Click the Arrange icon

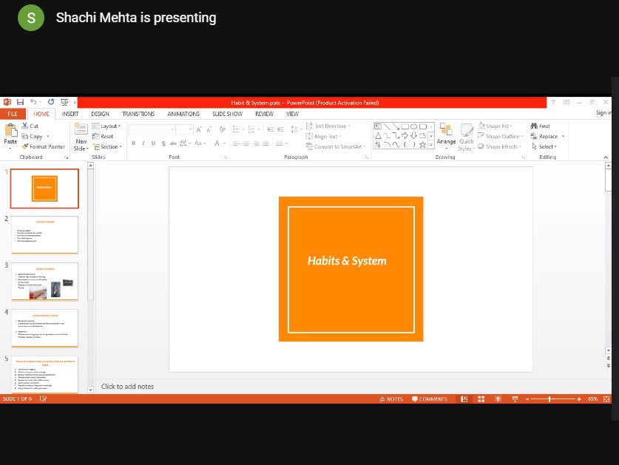[x=446, y=129]
